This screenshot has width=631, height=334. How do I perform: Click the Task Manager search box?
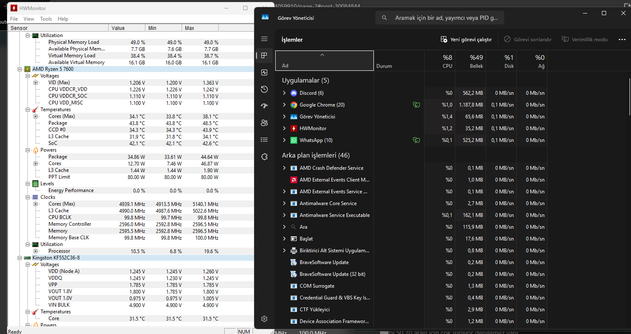click(440, 18)
